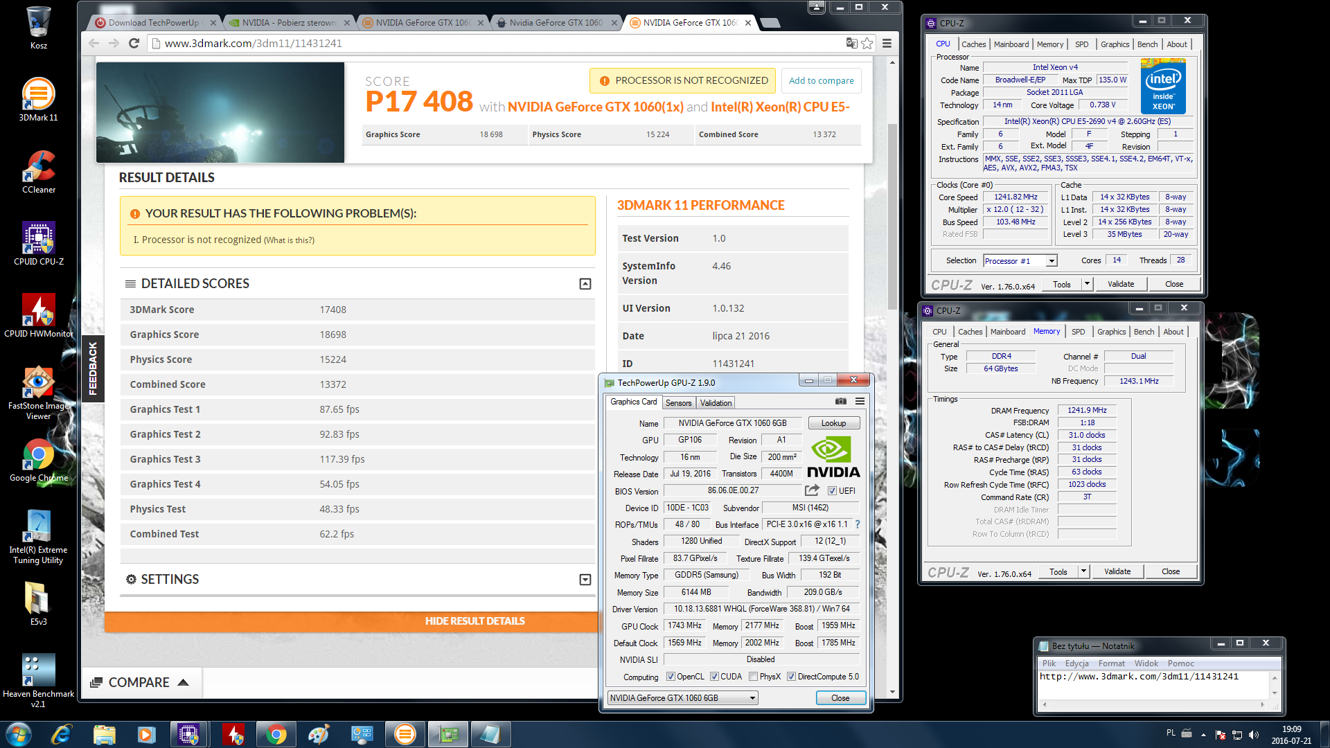Open Format menu in Notatnik
Image resolution: width=1330 pixels, height=748 pixels.
(x=1111, y=664)
